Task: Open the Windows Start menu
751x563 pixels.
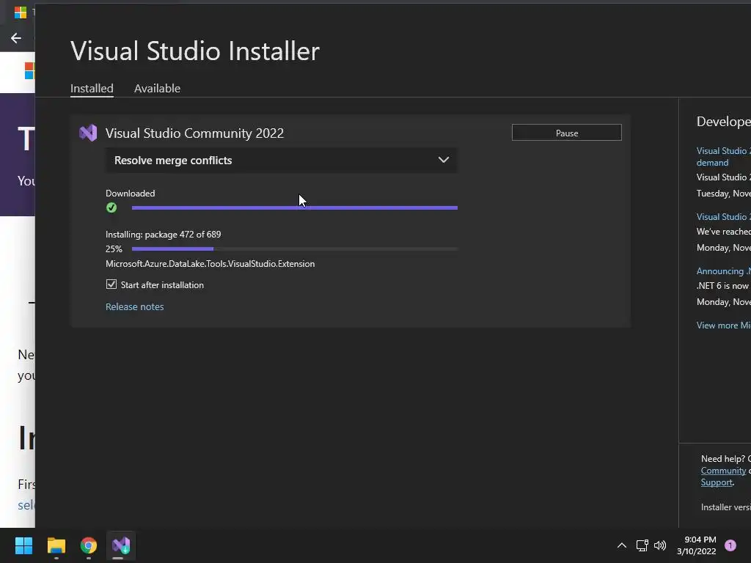Action: click(23, 545)
